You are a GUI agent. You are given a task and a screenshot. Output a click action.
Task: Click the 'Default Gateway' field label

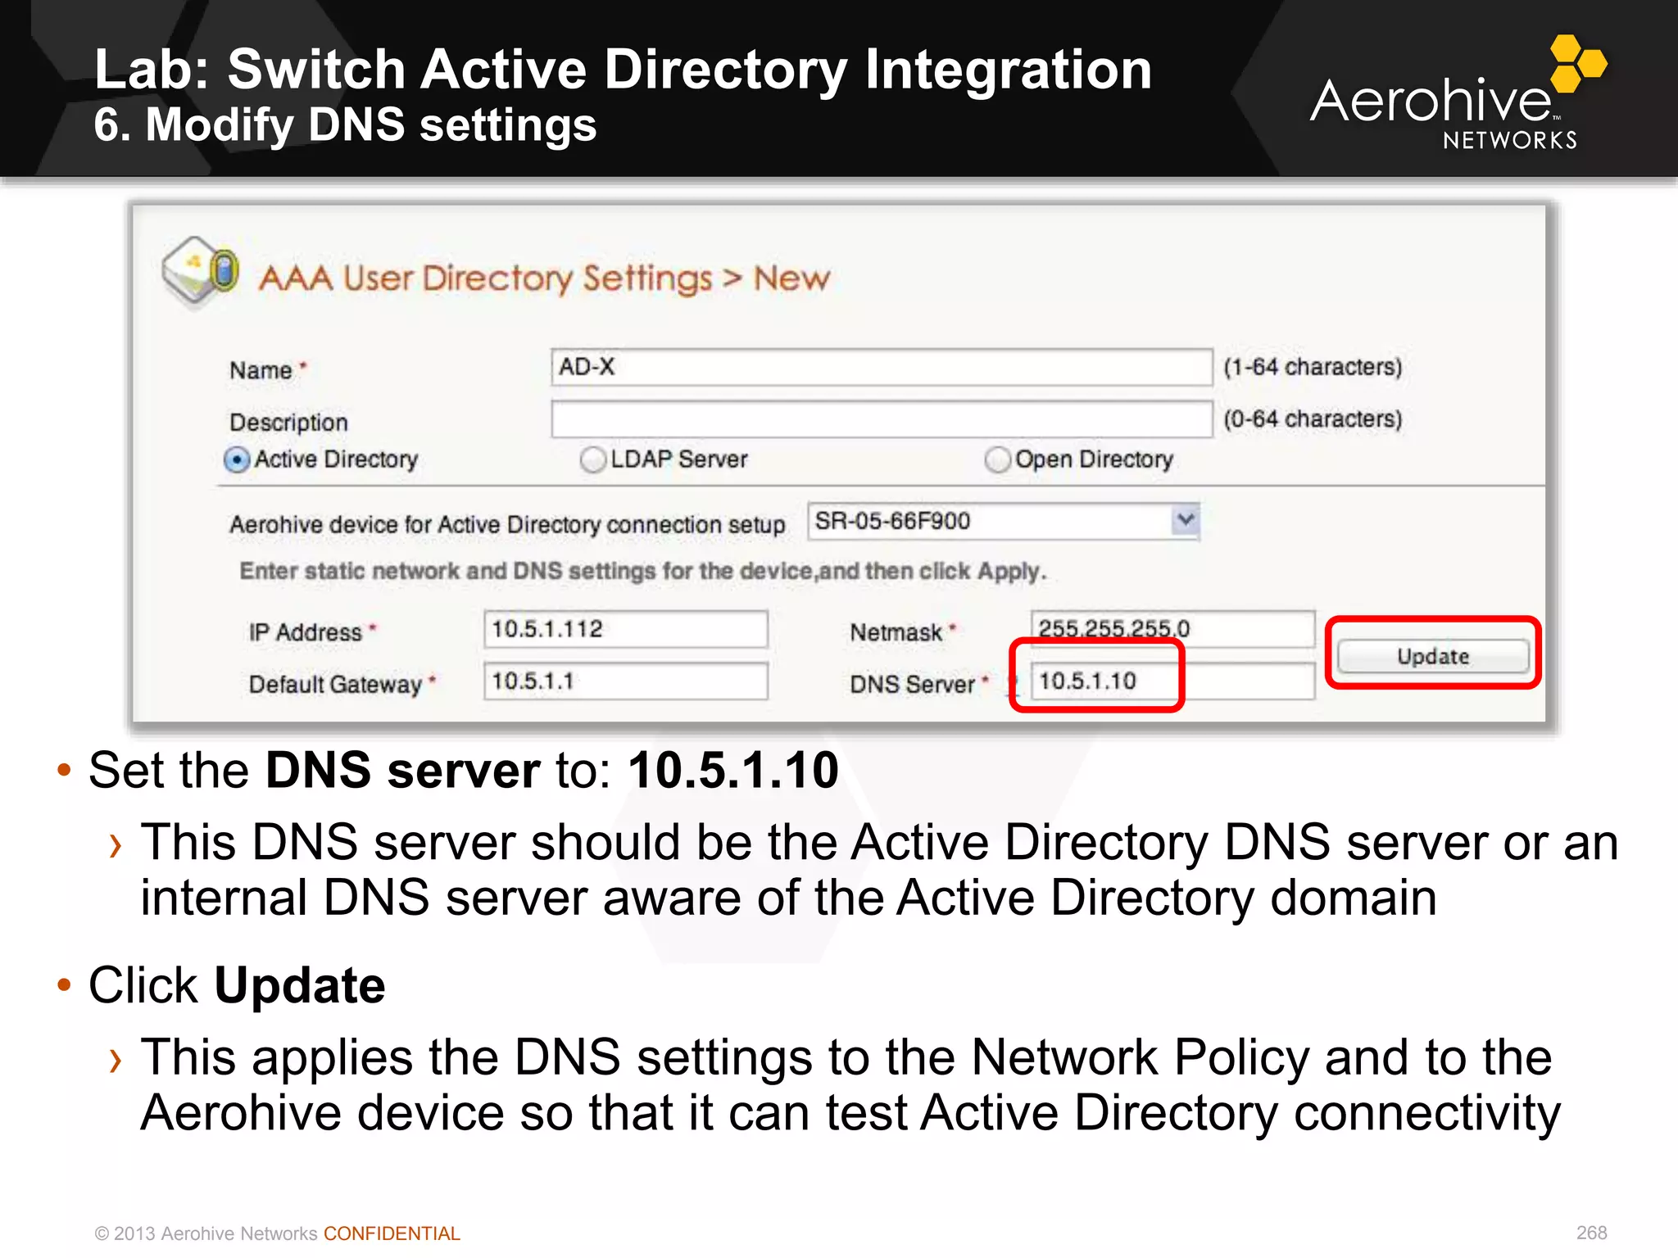[x=335, y=684]
